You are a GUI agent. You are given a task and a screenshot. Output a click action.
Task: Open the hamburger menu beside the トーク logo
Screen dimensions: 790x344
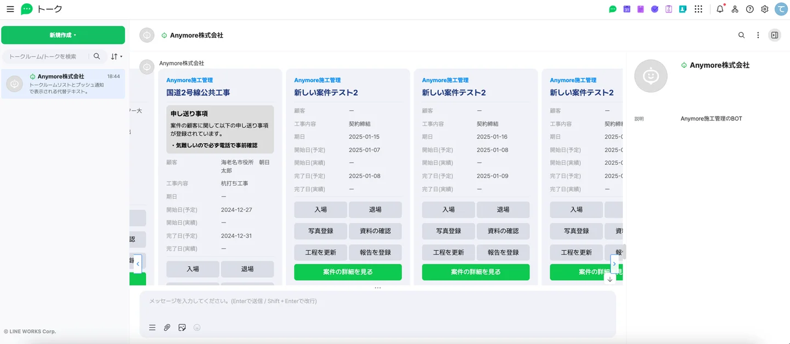pyautogui.click(x=10, y=9)
